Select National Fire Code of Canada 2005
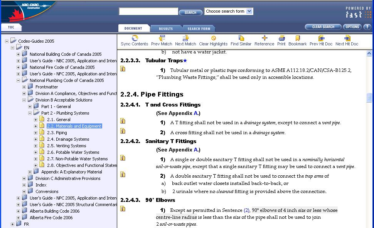374x228 pixels. [62, 67]
